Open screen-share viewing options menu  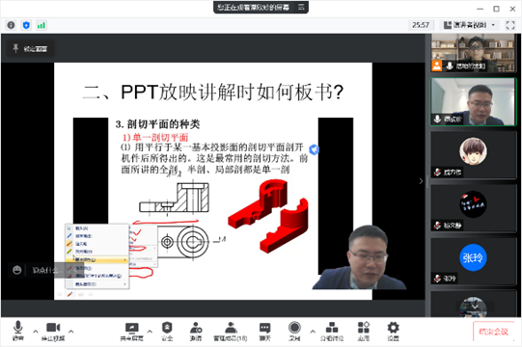pos(301,7)
